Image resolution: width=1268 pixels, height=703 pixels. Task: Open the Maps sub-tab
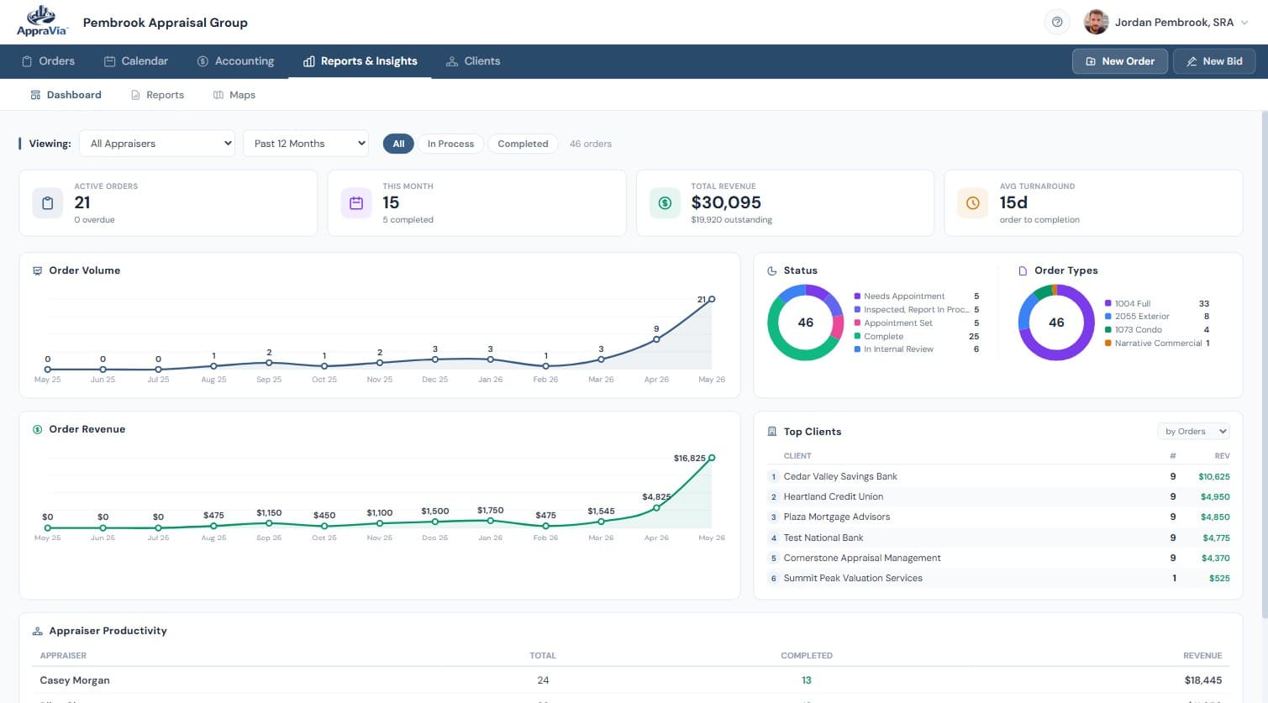(x=234, y=95)
